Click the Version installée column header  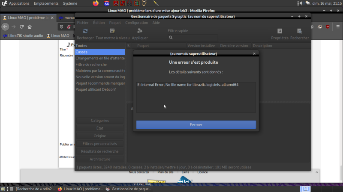click(202, 46)
